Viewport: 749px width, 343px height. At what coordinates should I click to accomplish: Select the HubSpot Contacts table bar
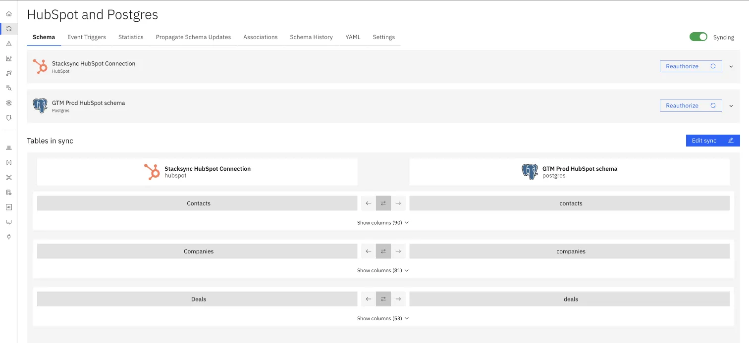tap(197, 203)
